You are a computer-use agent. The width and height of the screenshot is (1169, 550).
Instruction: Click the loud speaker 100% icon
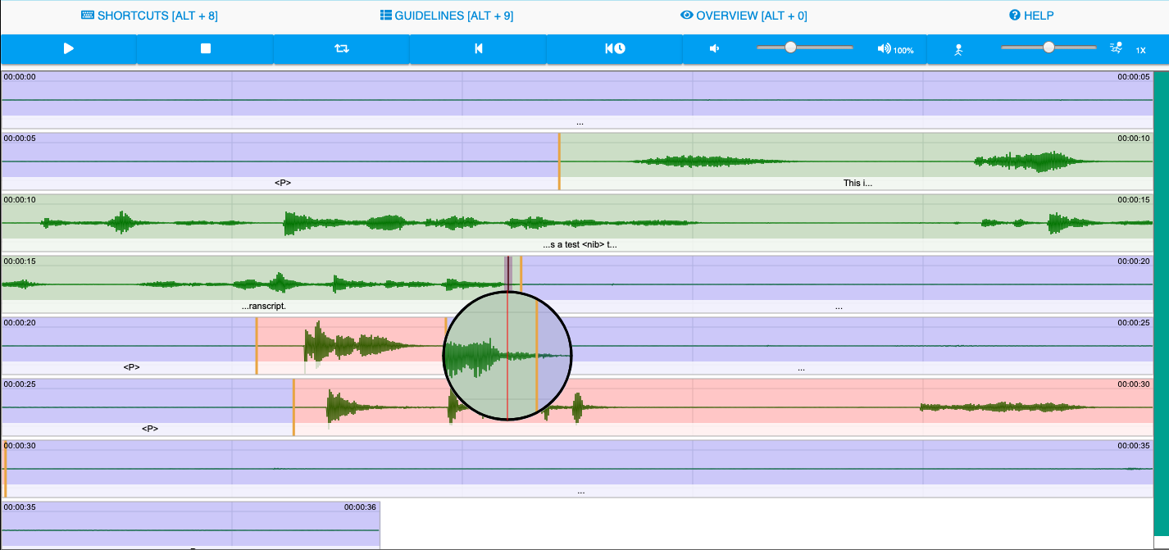point(885,49)
